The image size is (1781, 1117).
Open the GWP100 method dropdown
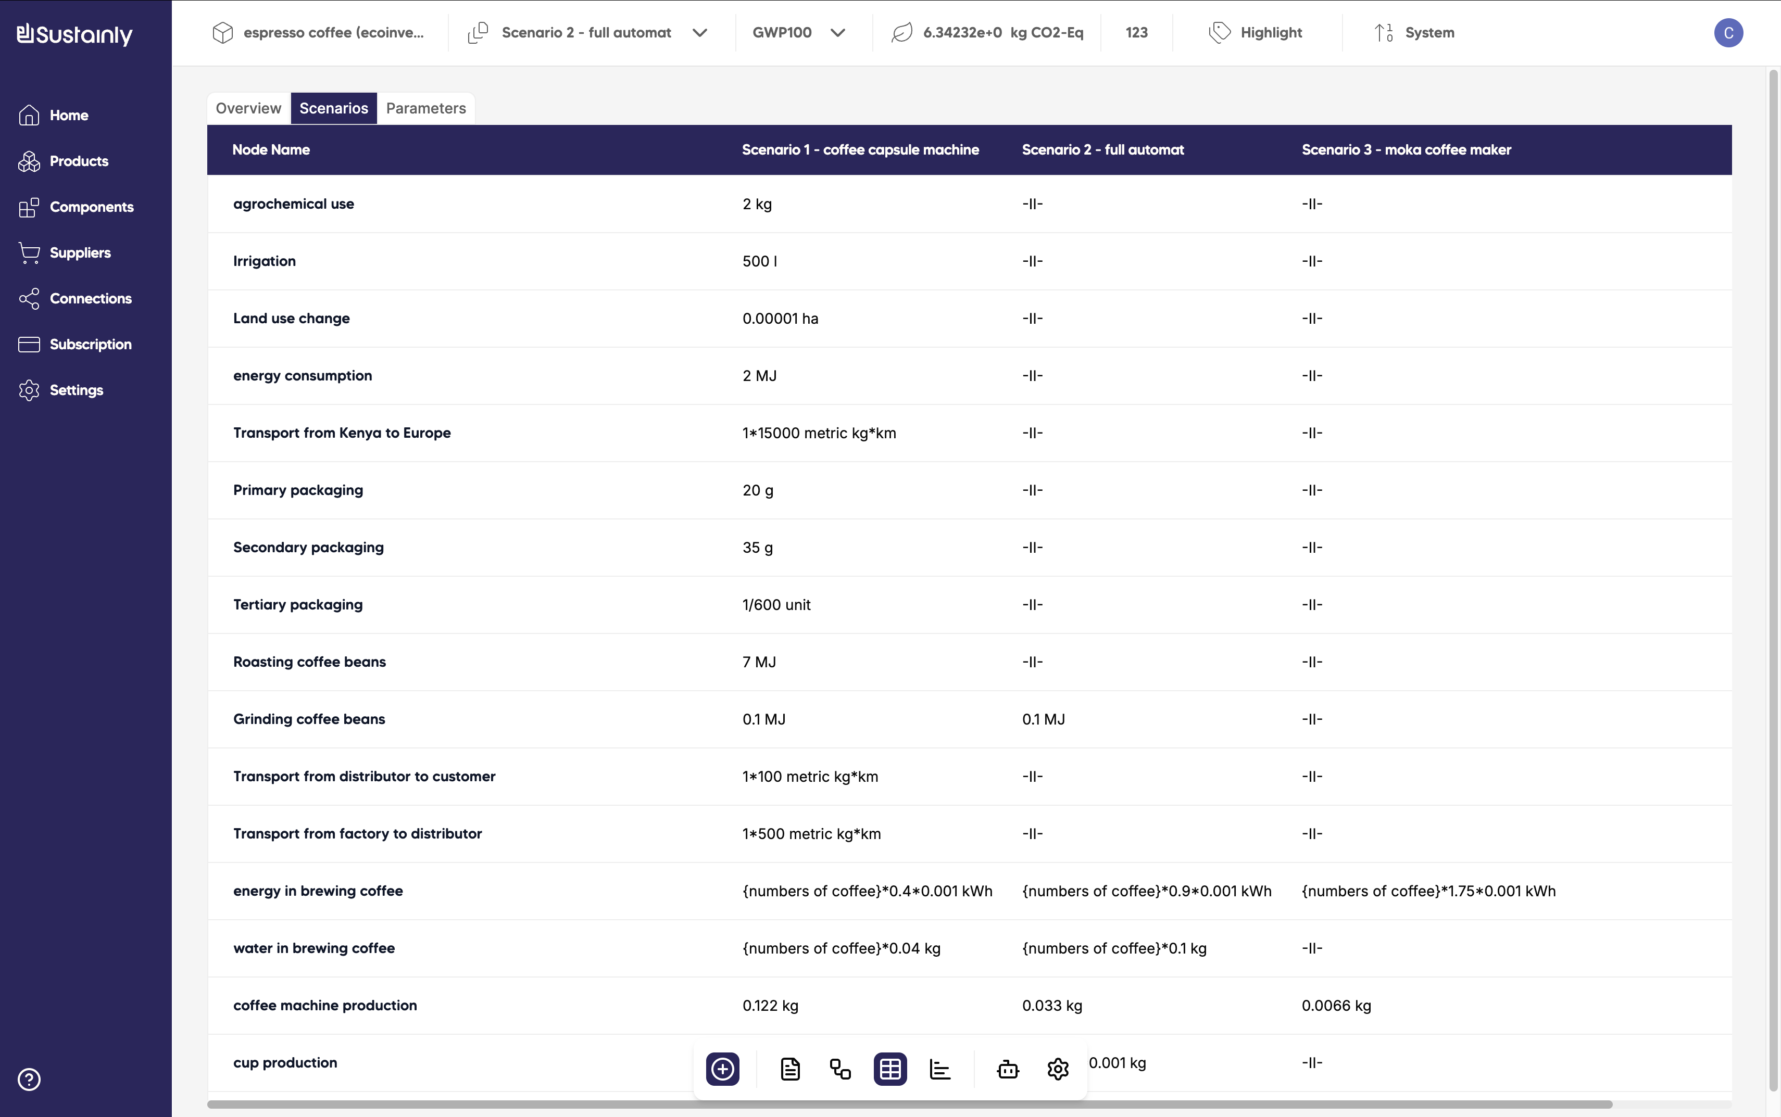(x=798, y=32)
